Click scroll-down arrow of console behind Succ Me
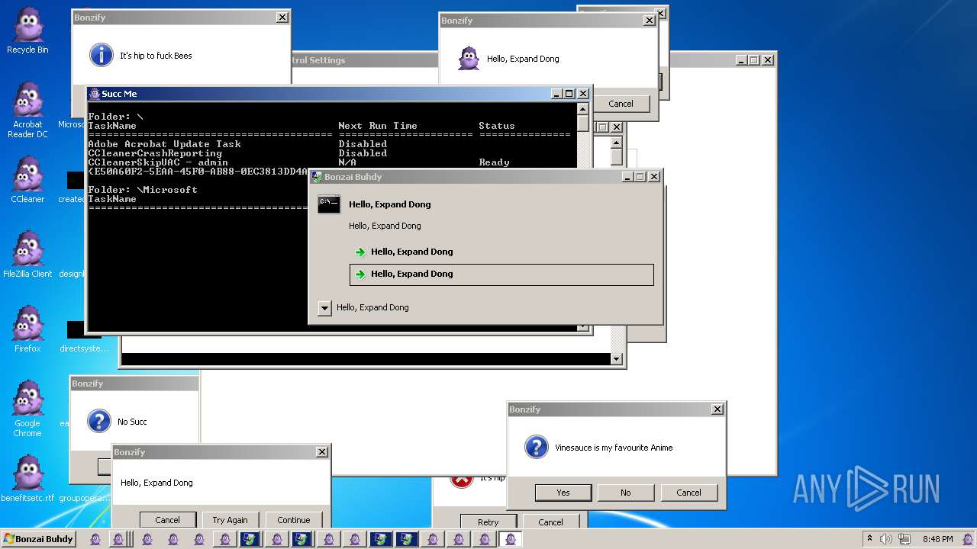The height and width of the screenshot is (549, 977). [617, 358]
